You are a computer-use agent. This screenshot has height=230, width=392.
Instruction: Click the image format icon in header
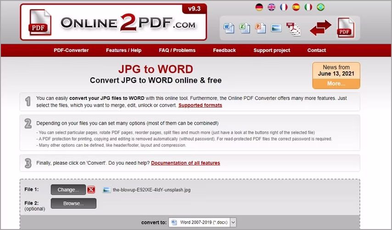(276, 28)
